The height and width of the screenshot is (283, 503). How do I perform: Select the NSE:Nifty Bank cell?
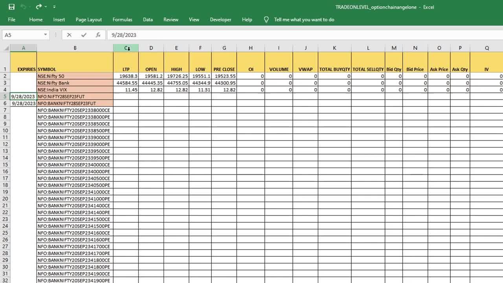75,83
